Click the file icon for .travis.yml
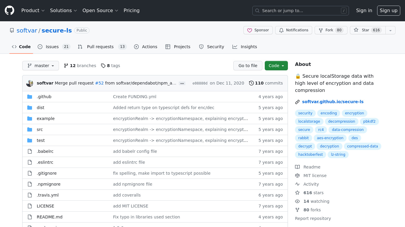The image size is (405, 227). pos(30,195)
